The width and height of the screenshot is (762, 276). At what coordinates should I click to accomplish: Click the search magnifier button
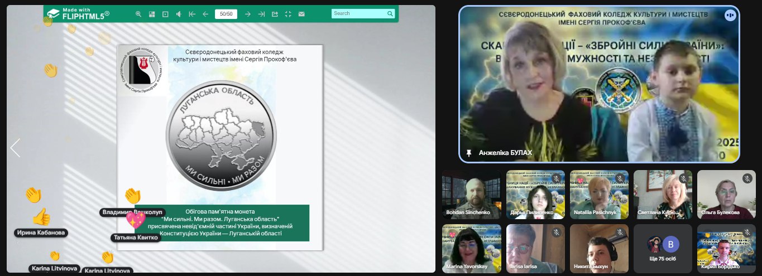click(x=390, y=13)
